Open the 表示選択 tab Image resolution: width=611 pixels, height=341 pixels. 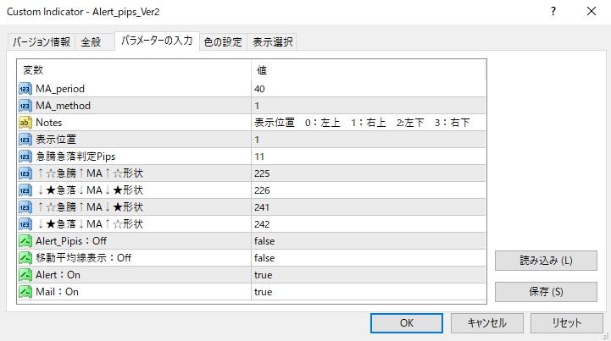point(272,42)
